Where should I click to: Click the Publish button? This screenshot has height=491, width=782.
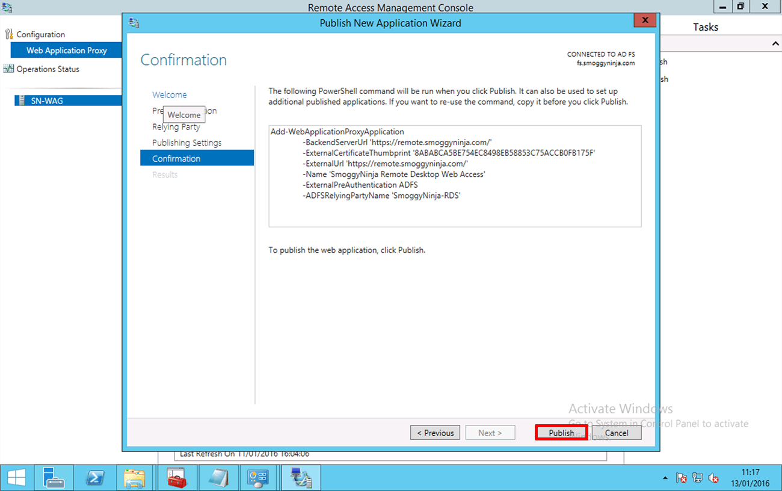tap(561, 433)
